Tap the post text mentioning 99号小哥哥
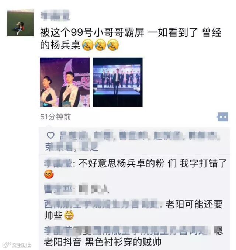The image size is (236, 250). click(x=131, y=39)
